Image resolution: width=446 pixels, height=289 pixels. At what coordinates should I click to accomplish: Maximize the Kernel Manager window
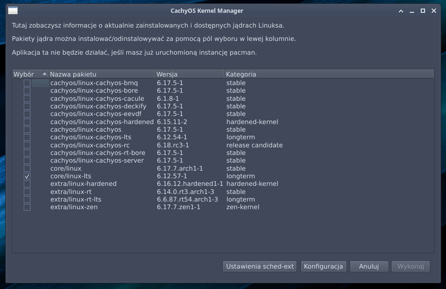tap(423, 11)
